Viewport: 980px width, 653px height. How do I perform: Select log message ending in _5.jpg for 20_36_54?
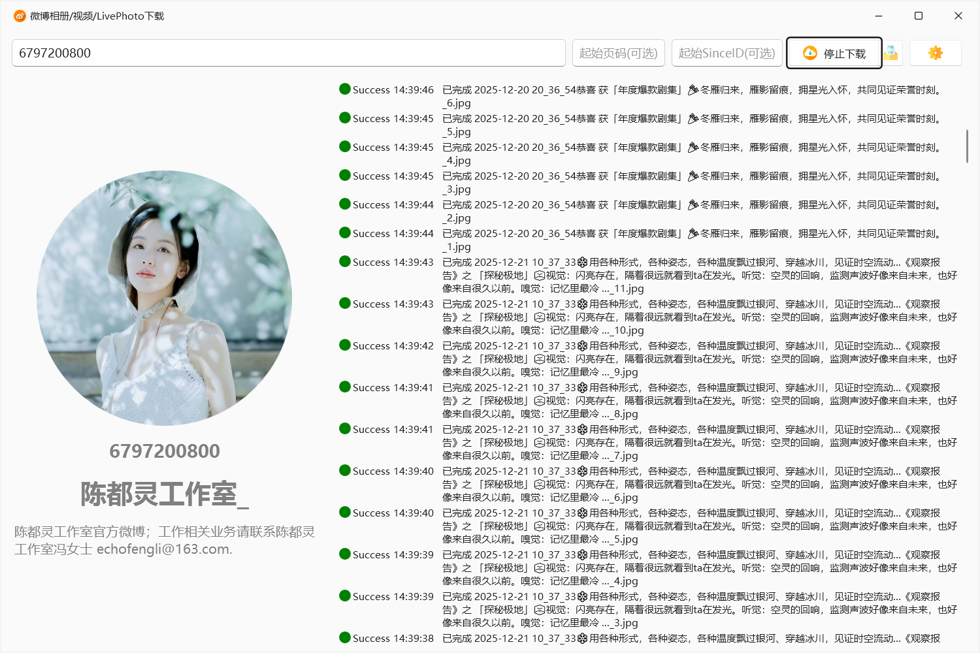point(693,125)
